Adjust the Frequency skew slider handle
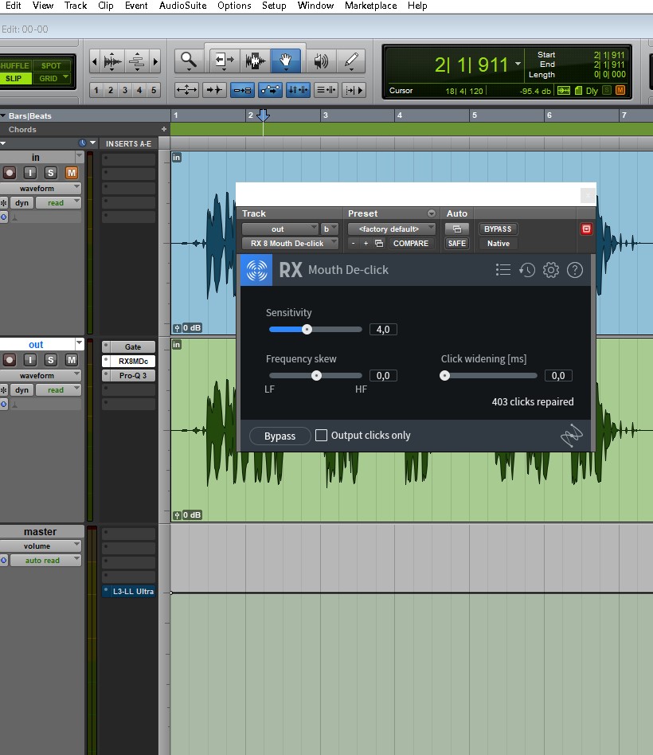 coord(316,376)
